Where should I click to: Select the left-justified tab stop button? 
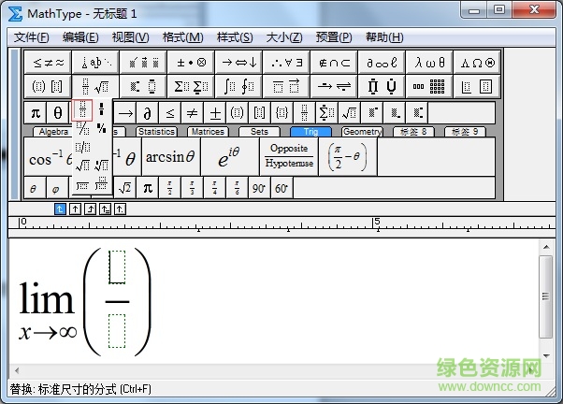tap(61, 209)
